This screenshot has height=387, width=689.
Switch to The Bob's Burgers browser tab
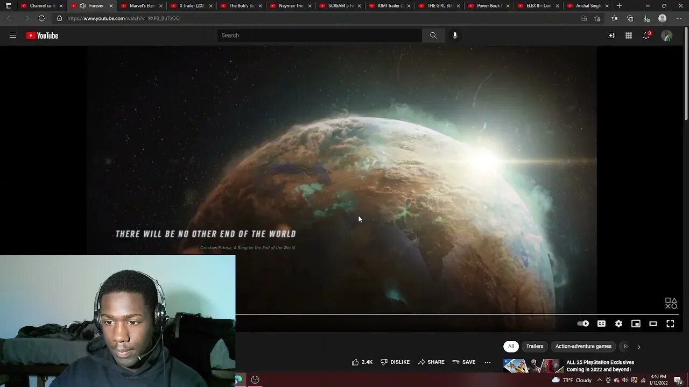tap(242, 6)
